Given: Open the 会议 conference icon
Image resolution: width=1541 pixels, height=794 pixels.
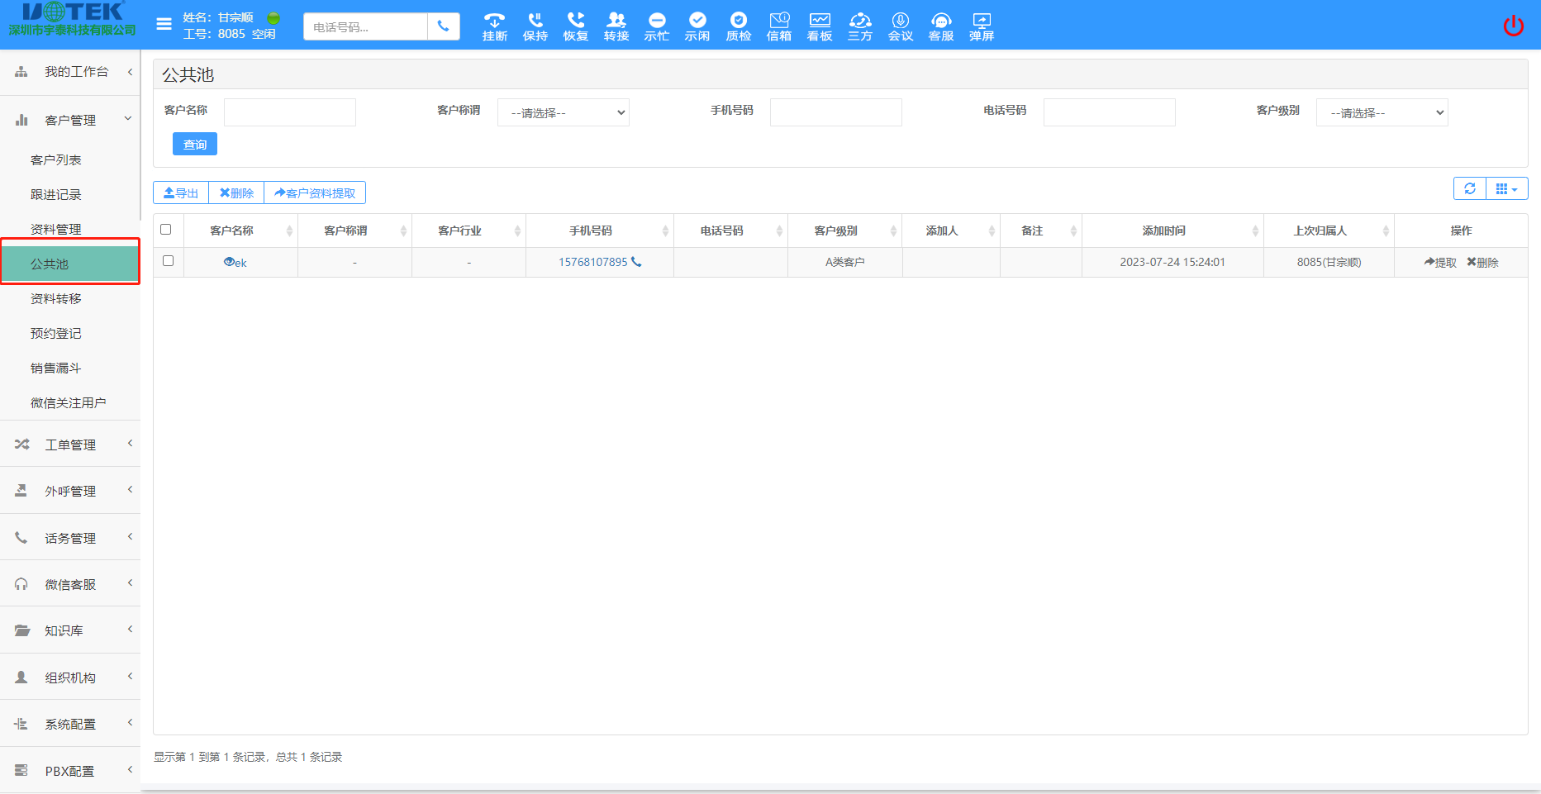Looking at the screenshot, I should (x=900, y=26).
